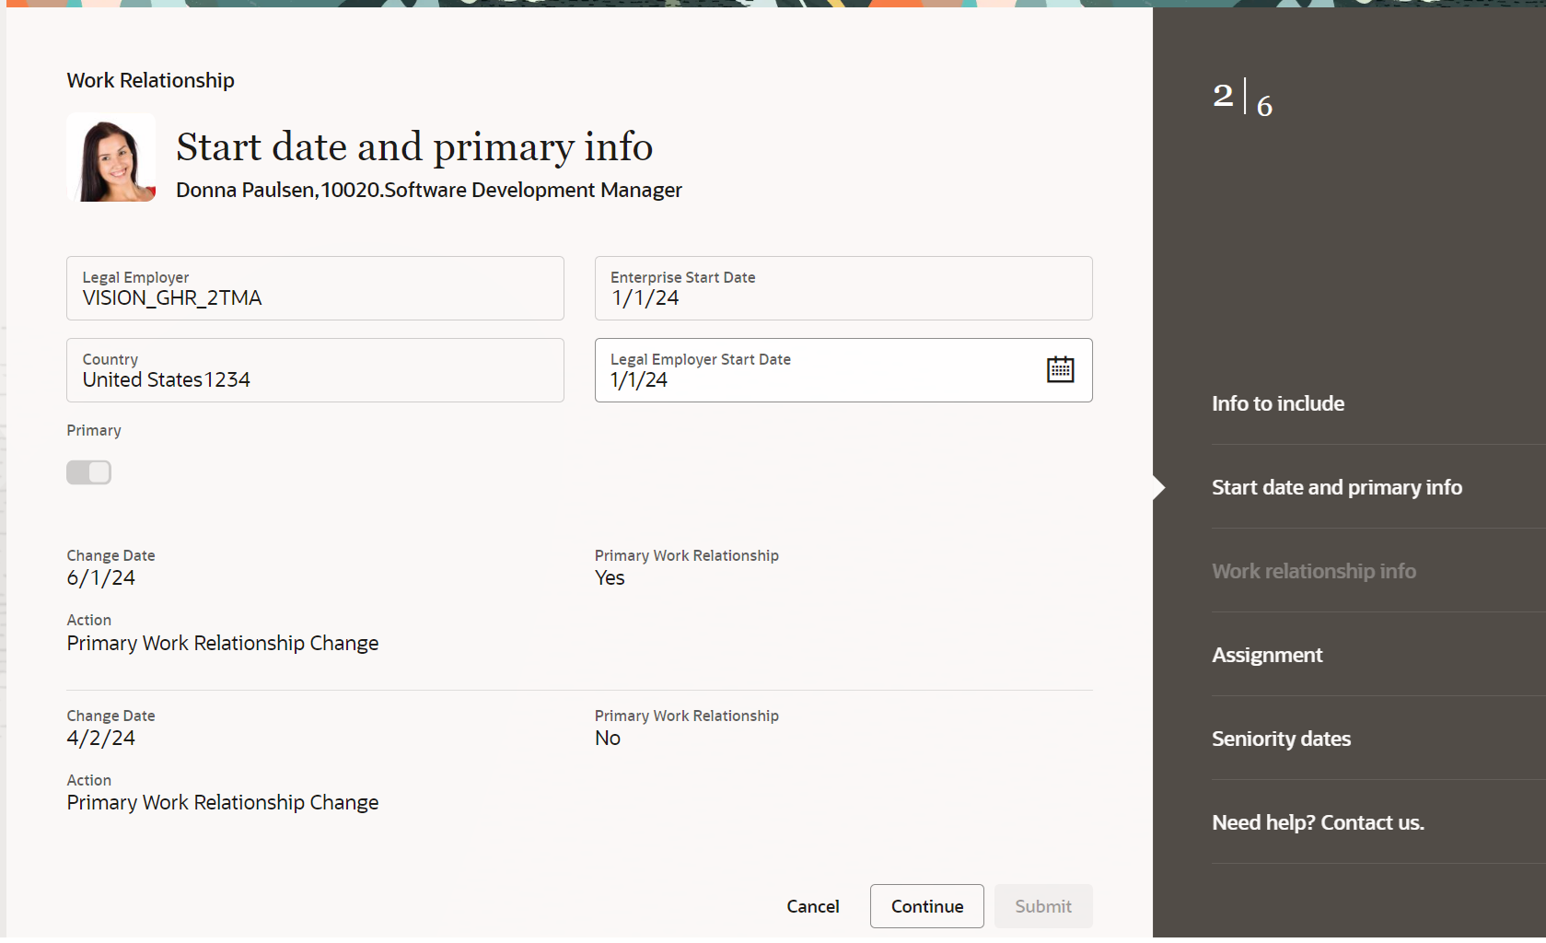Viewport: 1546px width, 943px height.
Task: Click the Continue button
Action: (x=926, y=906)
